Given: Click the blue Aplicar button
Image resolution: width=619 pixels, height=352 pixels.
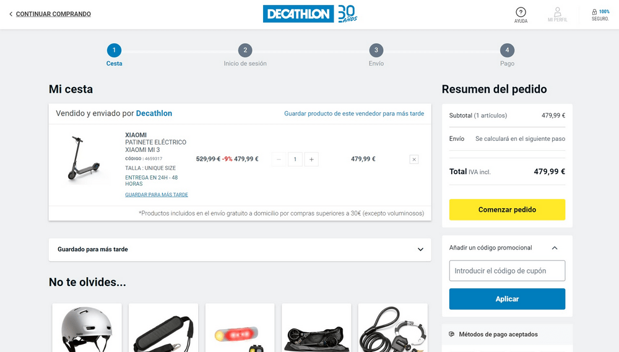Looking at the screenshot, I should pyautogui.click(x=507, y=299).
